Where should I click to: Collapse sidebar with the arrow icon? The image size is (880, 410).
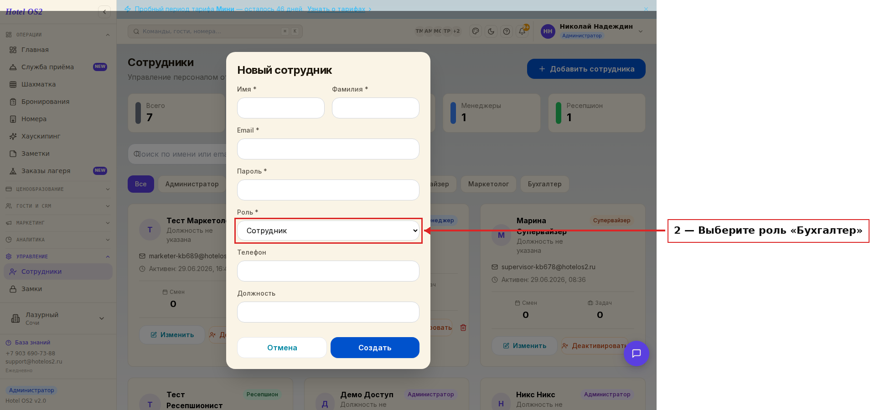104,12
